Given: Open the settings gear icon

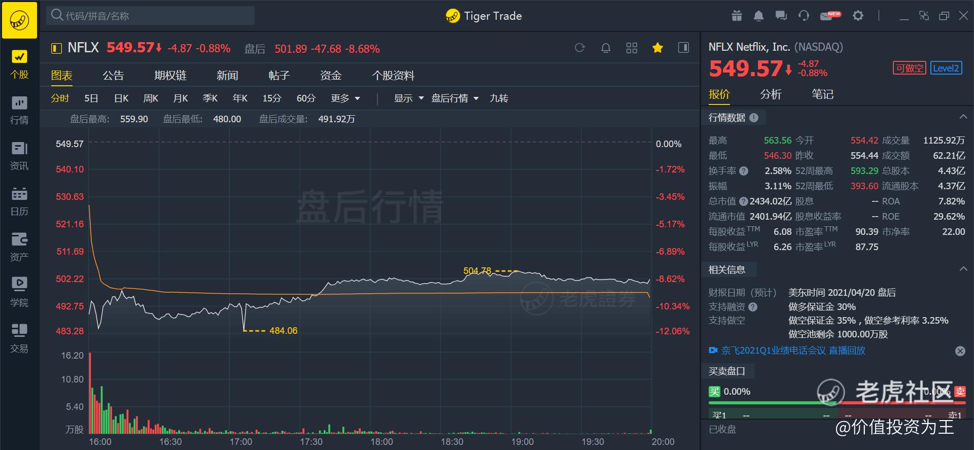Looking at the screenshot, I should click(x=858, y=16).
